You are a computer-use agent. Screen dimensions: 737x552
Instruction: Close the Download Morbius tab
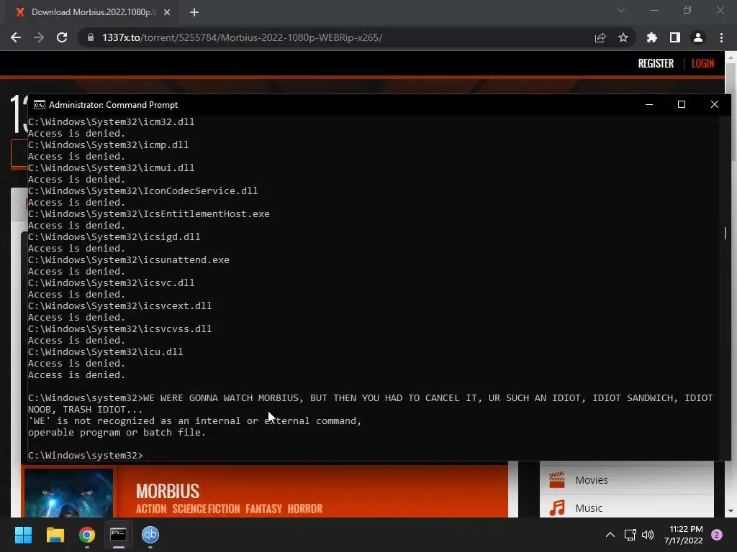167,12
